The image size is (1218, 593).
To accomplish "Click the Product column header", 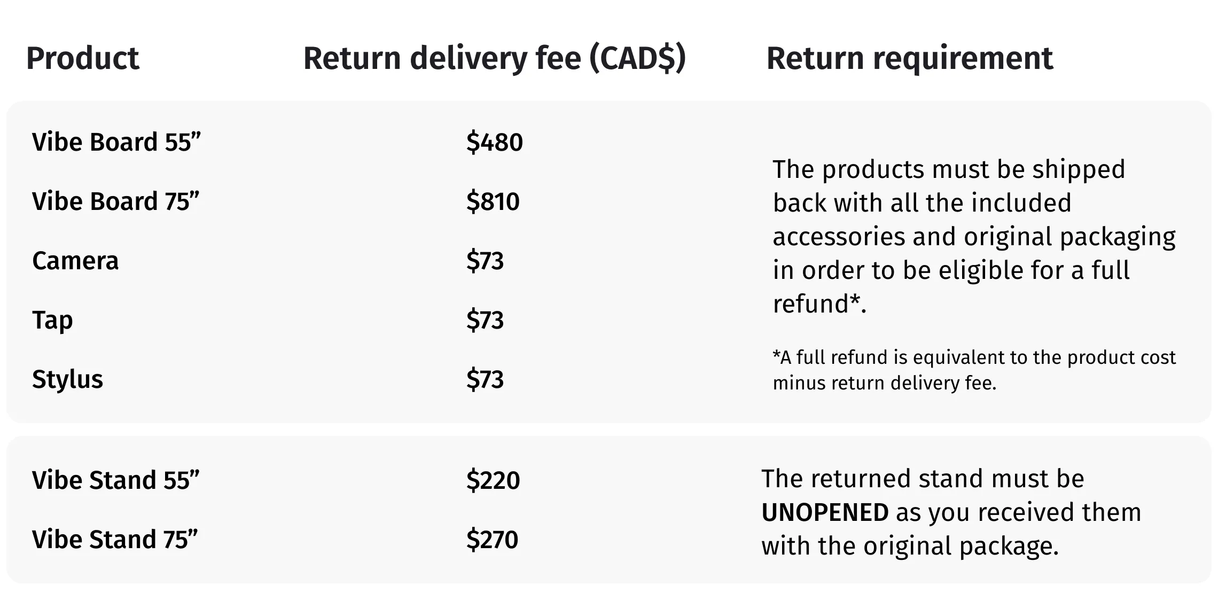I will point(83,58).
